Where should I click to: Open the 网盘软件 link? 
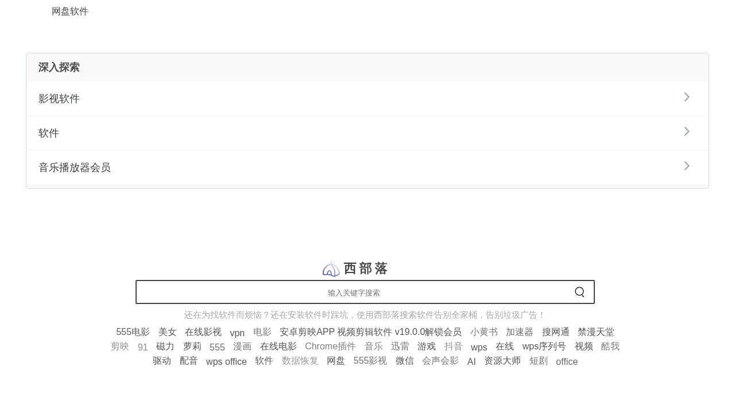pos(70,11)
